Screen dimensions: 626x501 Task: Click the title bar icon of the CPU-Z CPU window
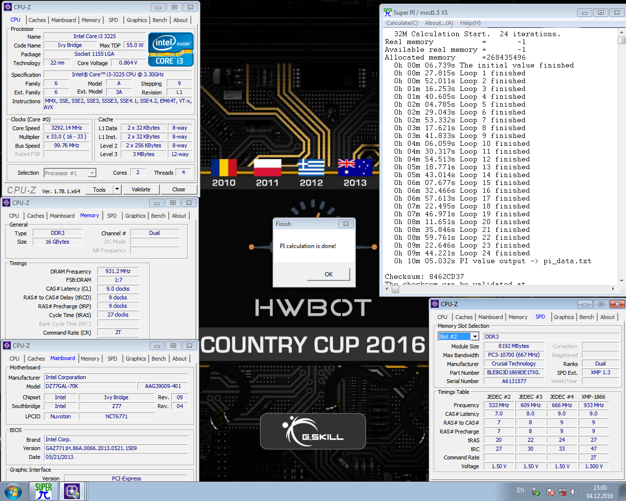click(x=7, y=7)
